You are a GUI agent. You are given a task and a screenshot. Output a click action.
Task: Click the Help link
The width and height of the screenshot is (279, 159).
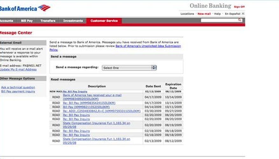pyautogui.click(x=217, y=14)
